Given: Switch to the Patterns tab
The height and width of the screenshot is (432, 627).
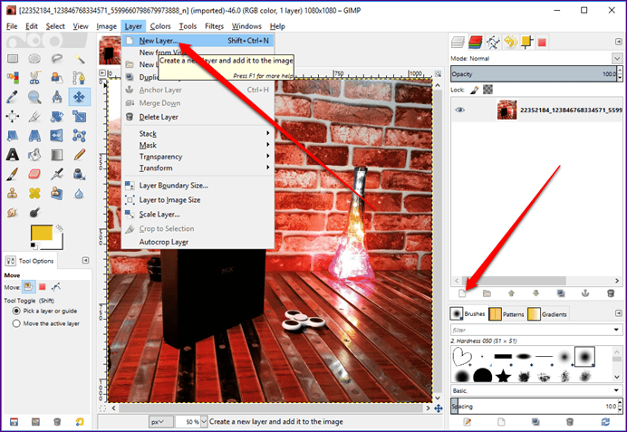Looking at the screenshot, I should coord(506,314).
